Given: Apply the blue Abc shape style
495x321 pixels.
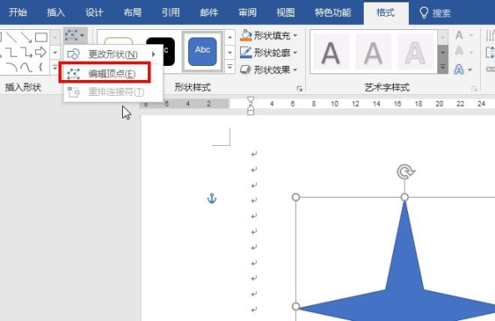Looking at the screenshot, I should click(x=202, y=52).
